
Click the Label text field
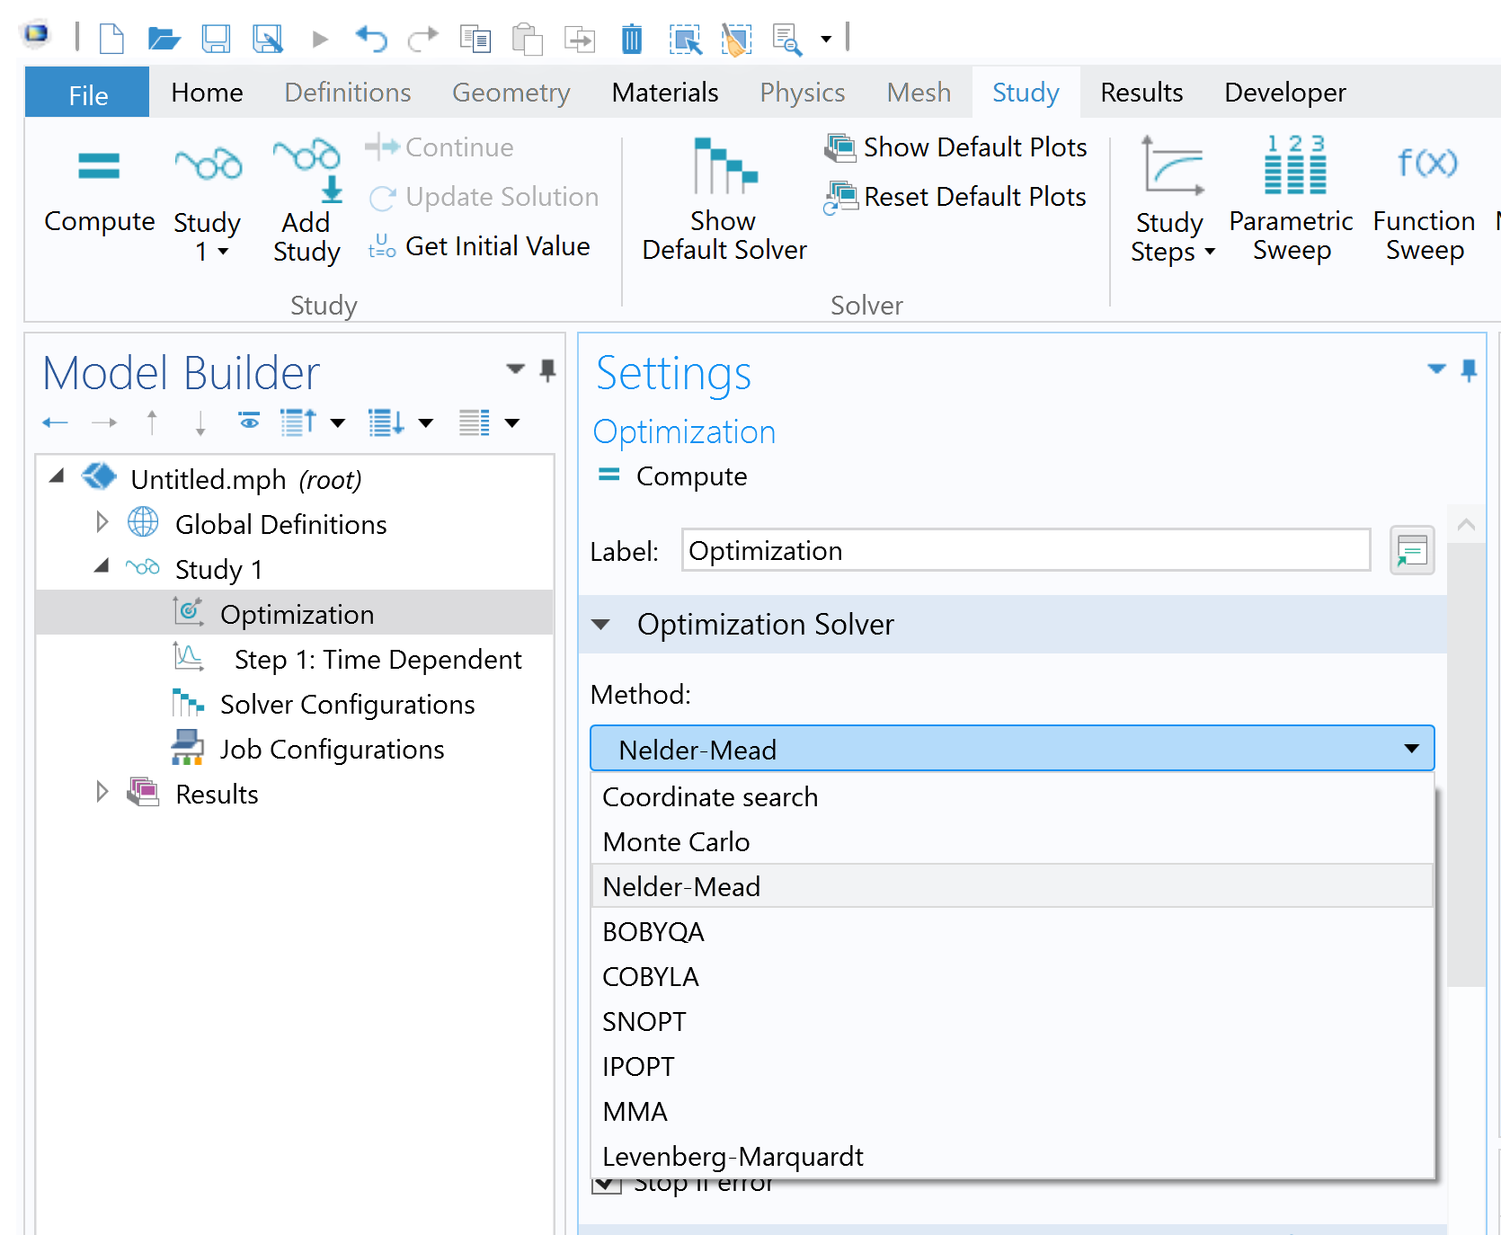(x=1025, y=551)
